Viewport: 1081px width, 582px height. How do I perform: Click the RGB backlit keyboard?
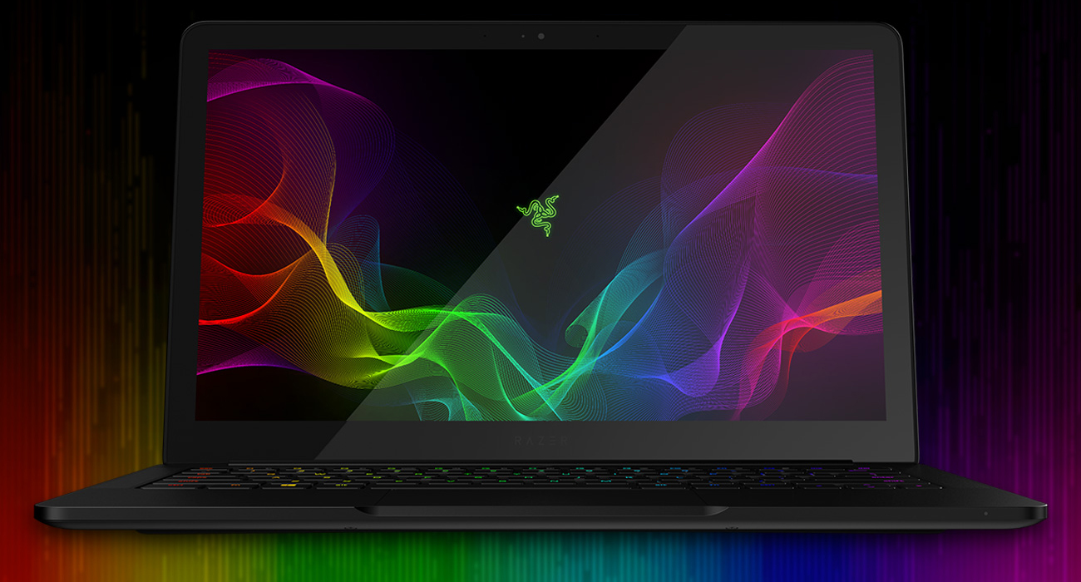click(x=540, y=477)
